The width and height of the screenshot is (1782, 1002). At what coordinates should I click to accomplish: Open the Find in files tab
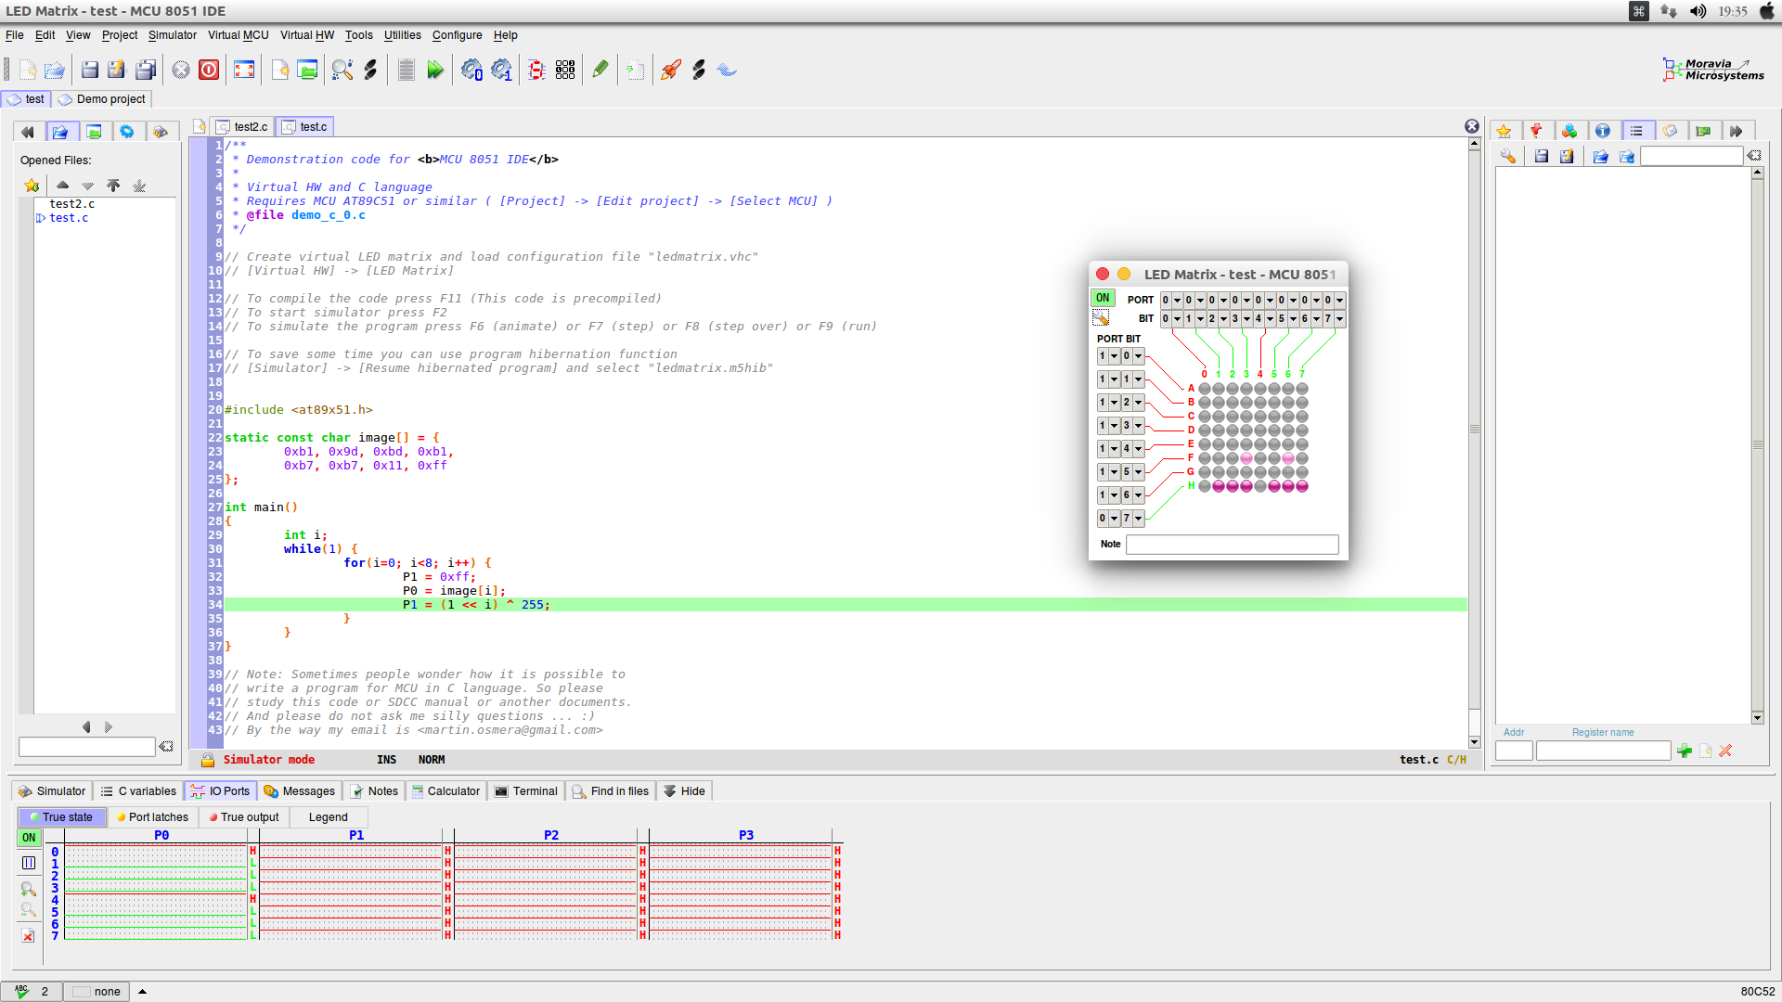click(x=611, y=790)
